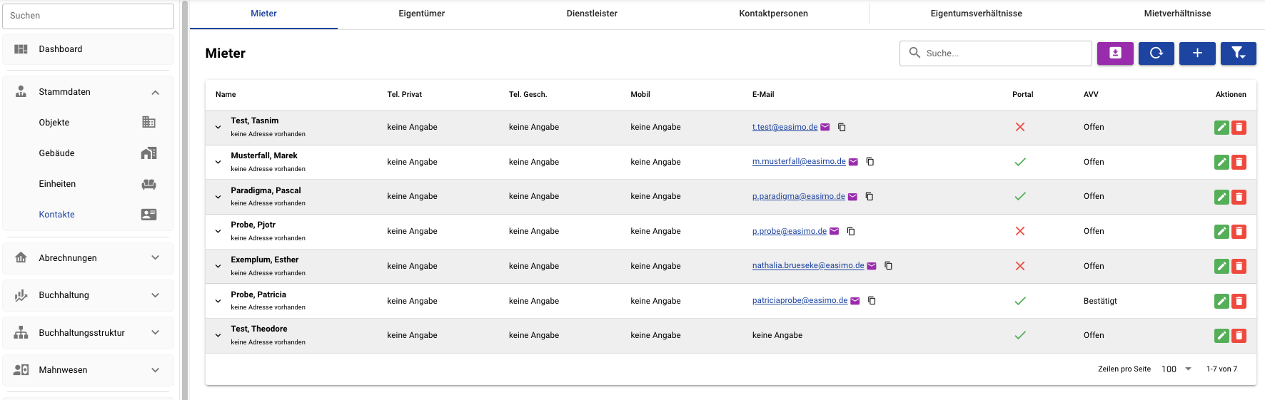Switch to the Eigentümer tab

click(x=422, y=14)
